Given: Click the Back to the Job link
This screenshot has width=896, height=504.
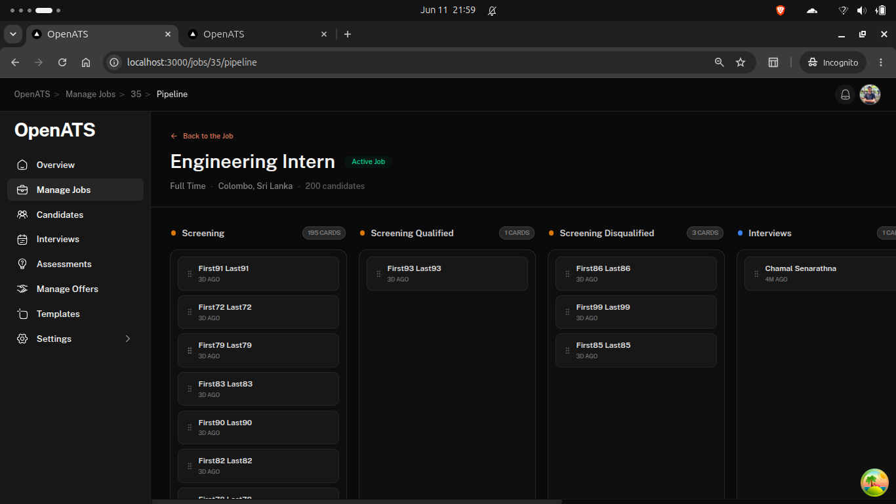Looking at the screenshot, I should tap(202, 136).
